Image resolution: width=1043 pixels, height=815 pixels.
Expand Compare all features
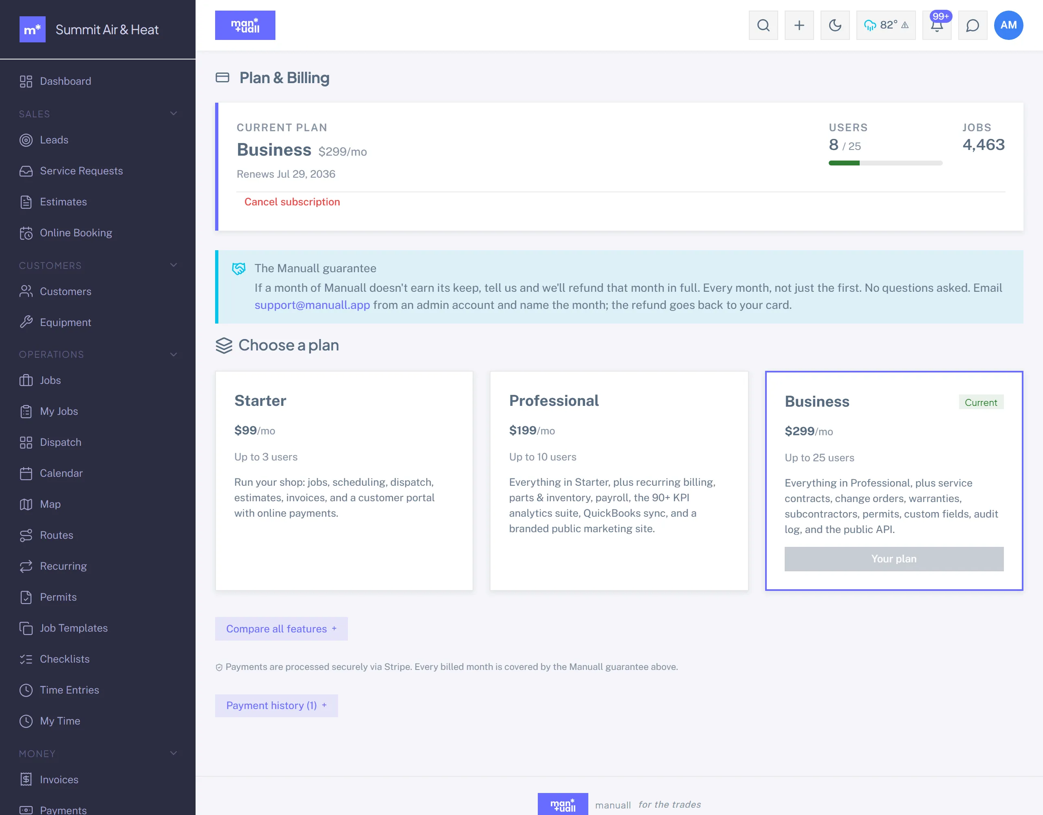(x=281, y=629)
